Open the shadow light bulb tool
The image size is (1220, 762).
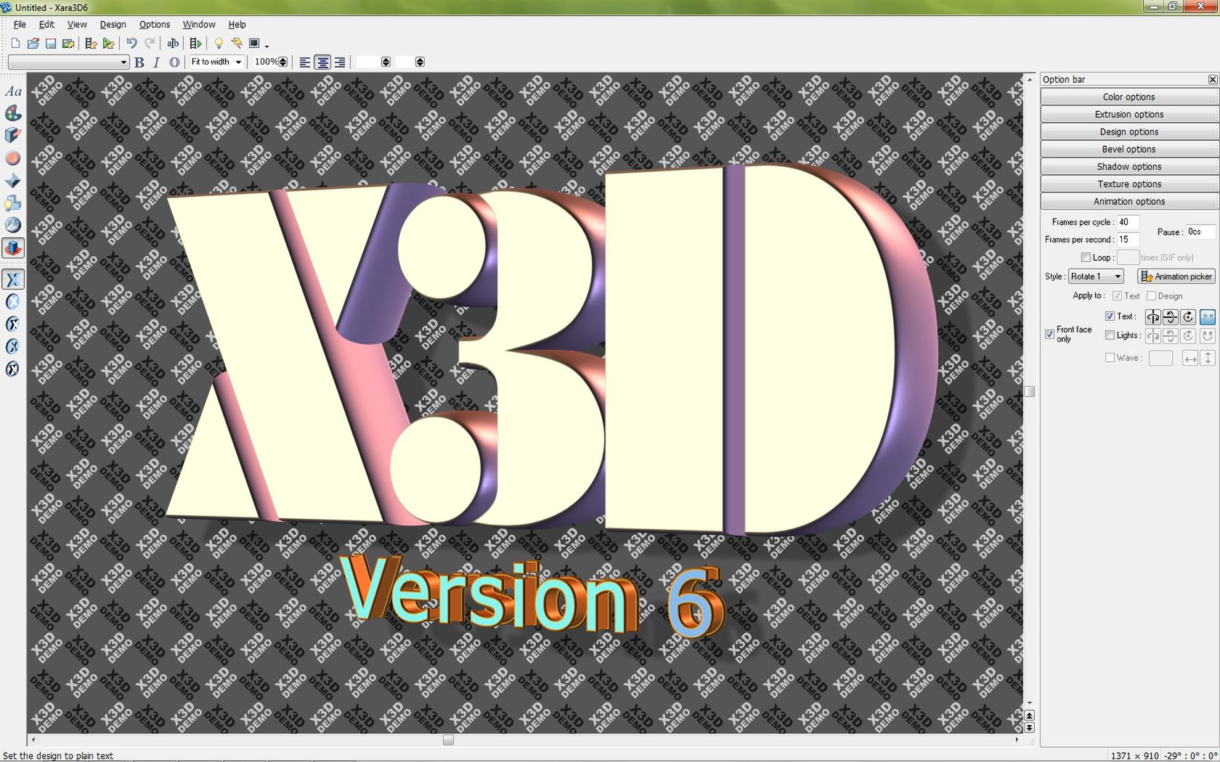pyautogui.click(x=13, y=203)
